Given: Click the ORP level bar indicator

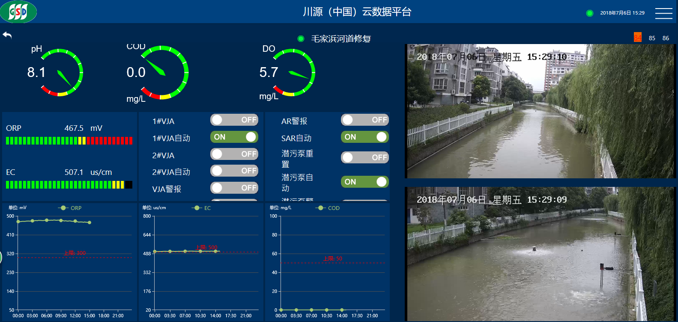Looking at the screenshot, I should tap(69, 141).
